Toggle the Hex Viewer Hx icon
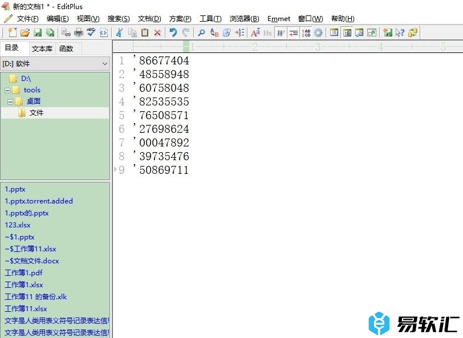This screenshot has width=463, height=338. pyautogui.click(x=267, y=32)
